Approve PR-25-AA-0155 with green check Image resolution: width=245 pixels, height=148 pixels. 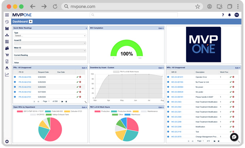(77, 77)
